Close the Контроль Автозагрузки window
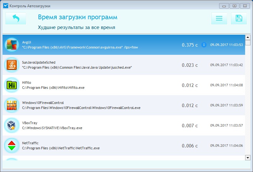Viewport: 253px width, 172px height. pyautogui.click(x=245, y=6)
